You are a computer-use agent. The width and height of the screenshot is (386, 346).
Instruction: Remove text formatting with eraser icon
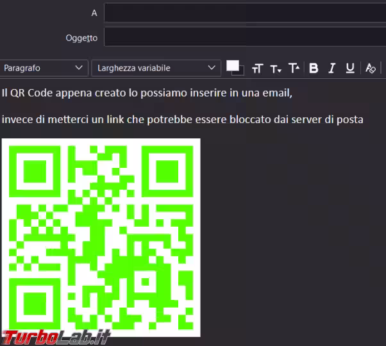(x=370, y=68)
